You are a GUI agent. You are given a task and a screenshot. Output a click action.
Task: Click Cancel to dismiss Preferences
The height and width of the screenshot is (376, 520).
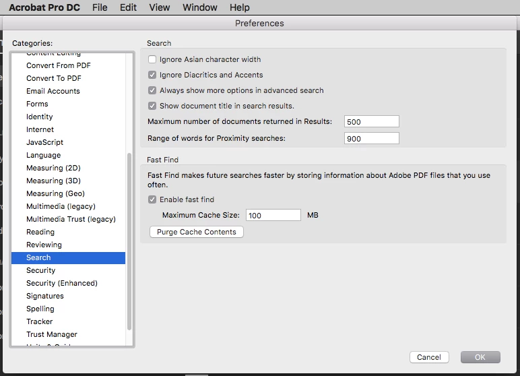tap(429, 357)
